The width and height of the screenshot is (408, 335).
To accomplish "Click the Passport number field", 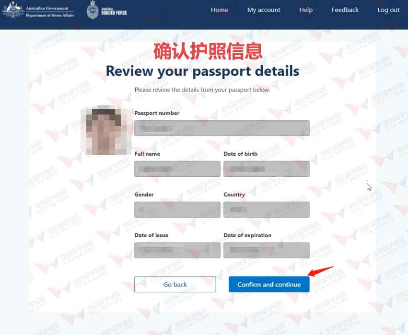I will (x=221, y=128).
